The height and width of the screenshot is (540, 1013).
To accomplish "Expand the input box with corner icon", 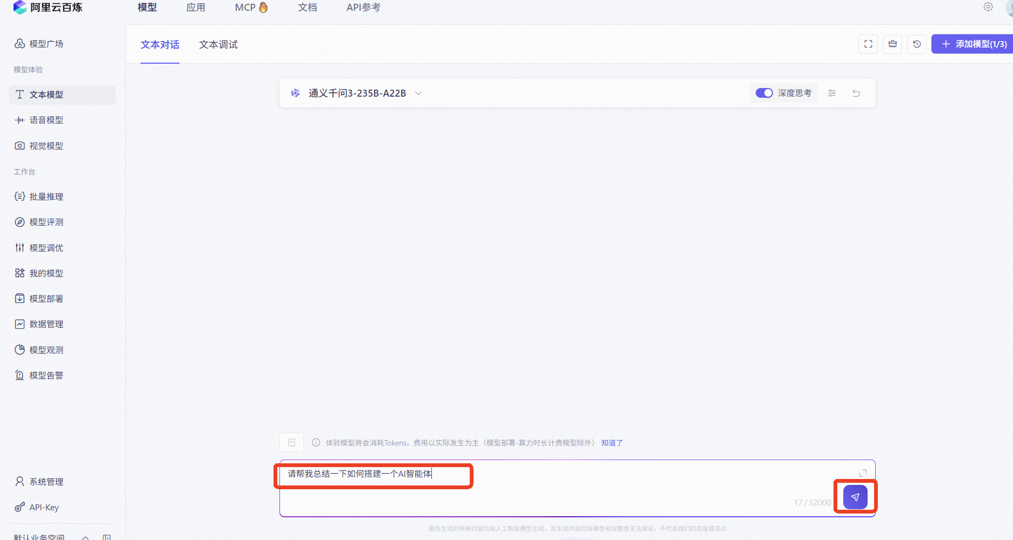I will pyautogui.click(x=863, y=473).
